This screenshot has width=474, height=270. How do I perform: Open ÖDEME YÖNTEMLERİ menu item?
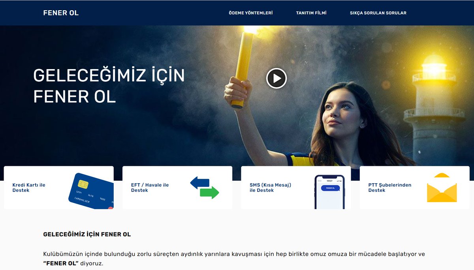coord(251,13)
